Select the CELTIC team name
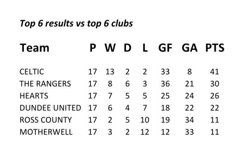 [x=32, y=72]
